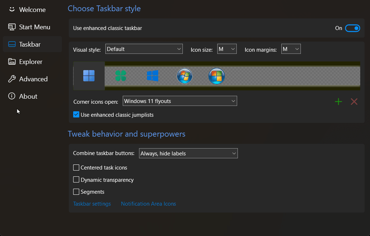Image resolution: width=370 pixels, height=236 pixels.
Task: Click the Welcome smiley icon in sidebar
Action: pyautogui.click(x=12, y=9)
